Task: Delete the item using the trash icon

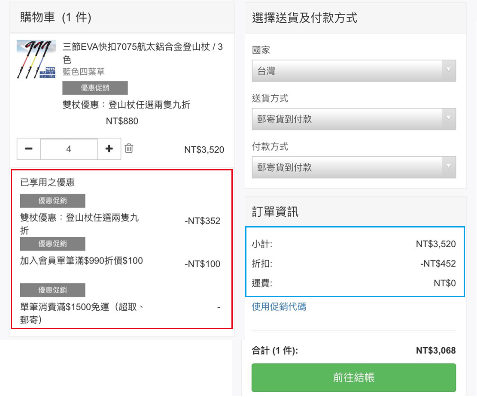Action: pos(129,148)
